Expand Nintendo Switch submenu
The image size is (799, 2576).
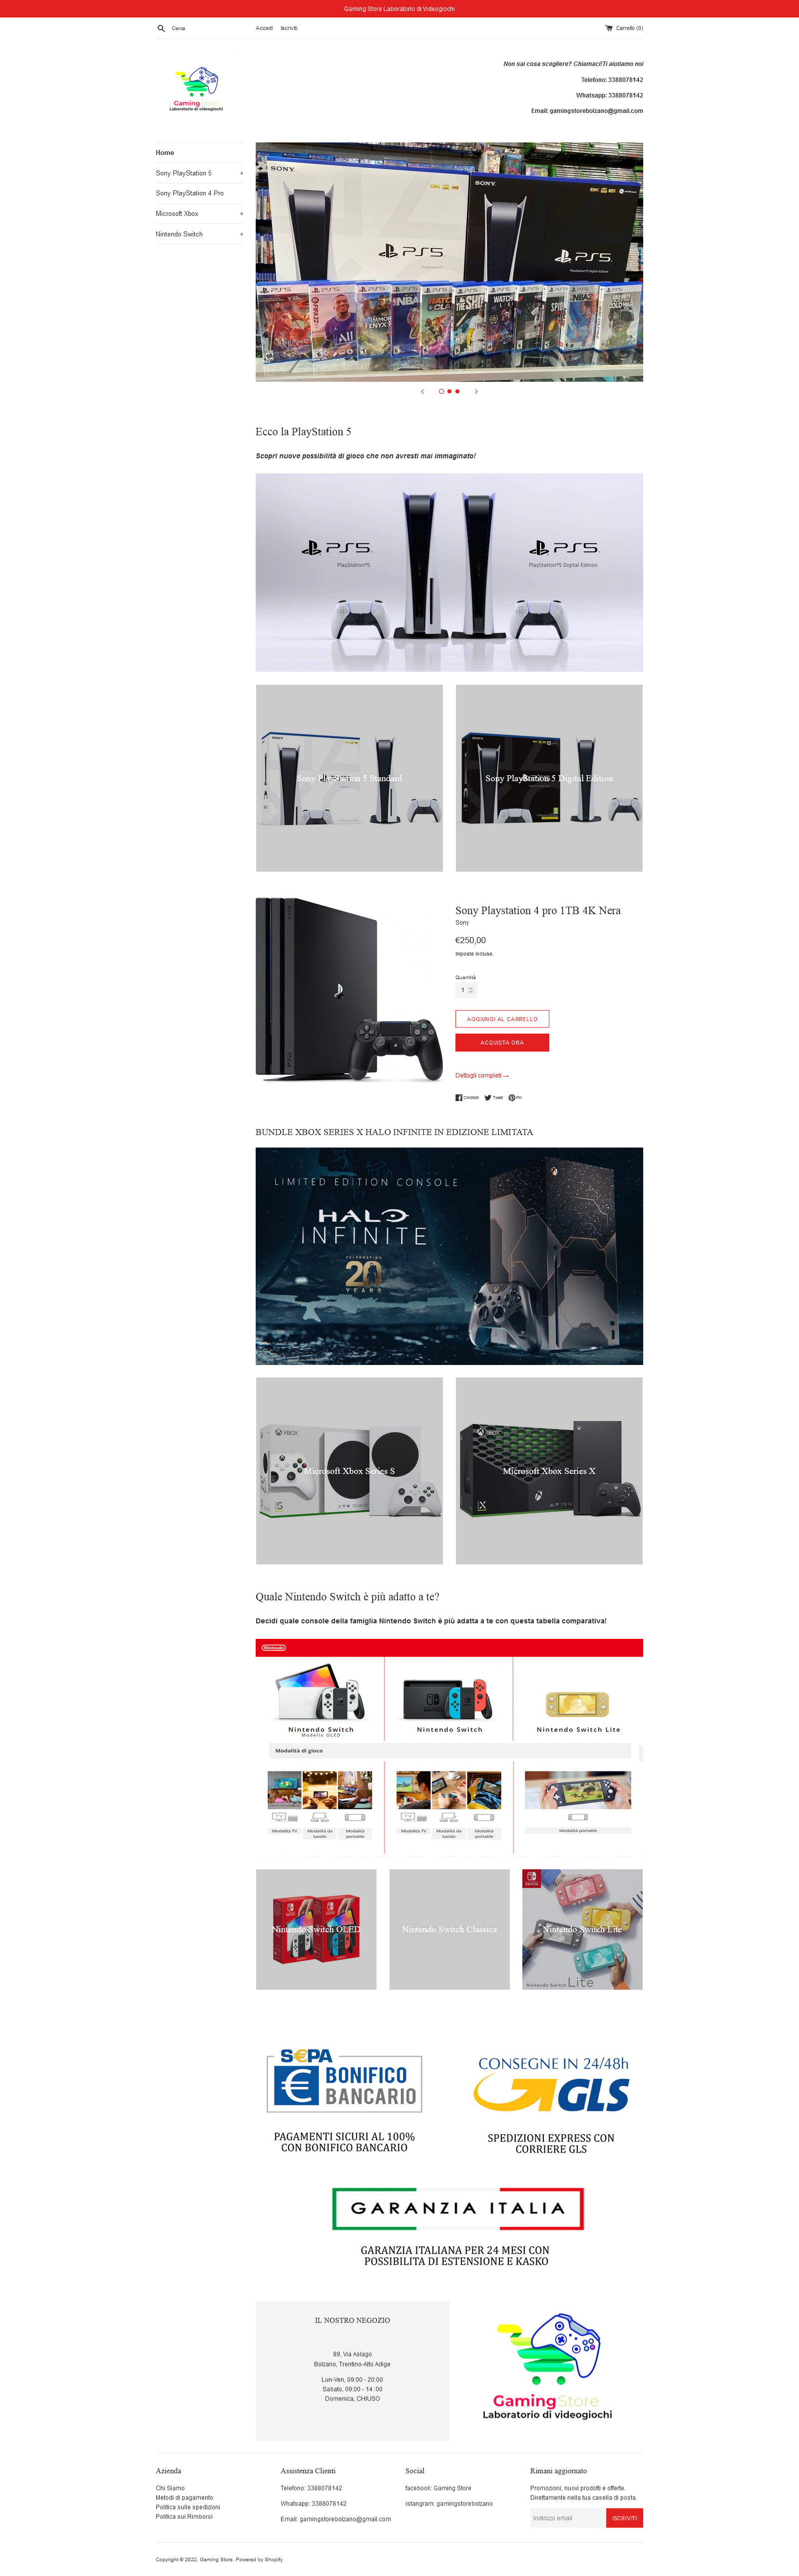coord(242,234)
